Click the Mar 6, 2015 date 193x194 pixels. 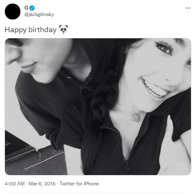(42, 184)
